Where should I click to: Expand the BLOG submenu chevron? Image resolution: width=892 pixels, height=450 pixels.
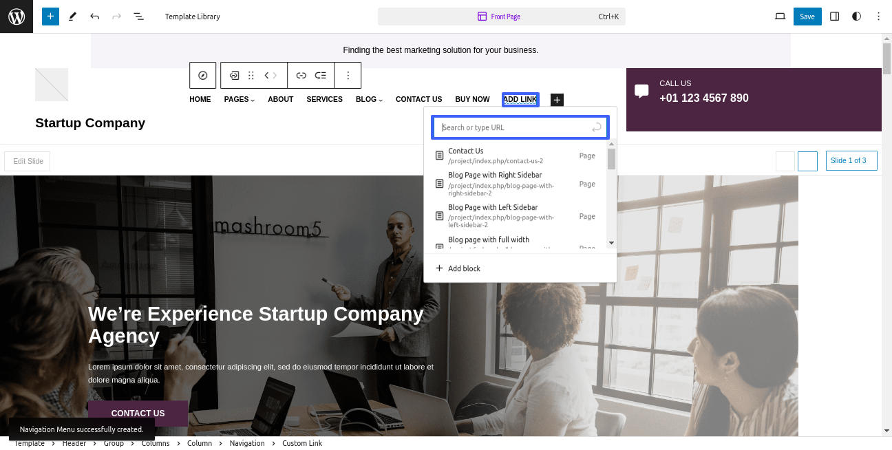coord(381,100)
